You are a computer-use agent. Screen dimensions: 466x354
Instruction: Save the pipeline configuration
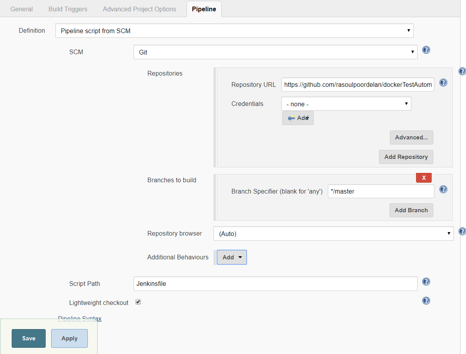(x=28, y=338)
